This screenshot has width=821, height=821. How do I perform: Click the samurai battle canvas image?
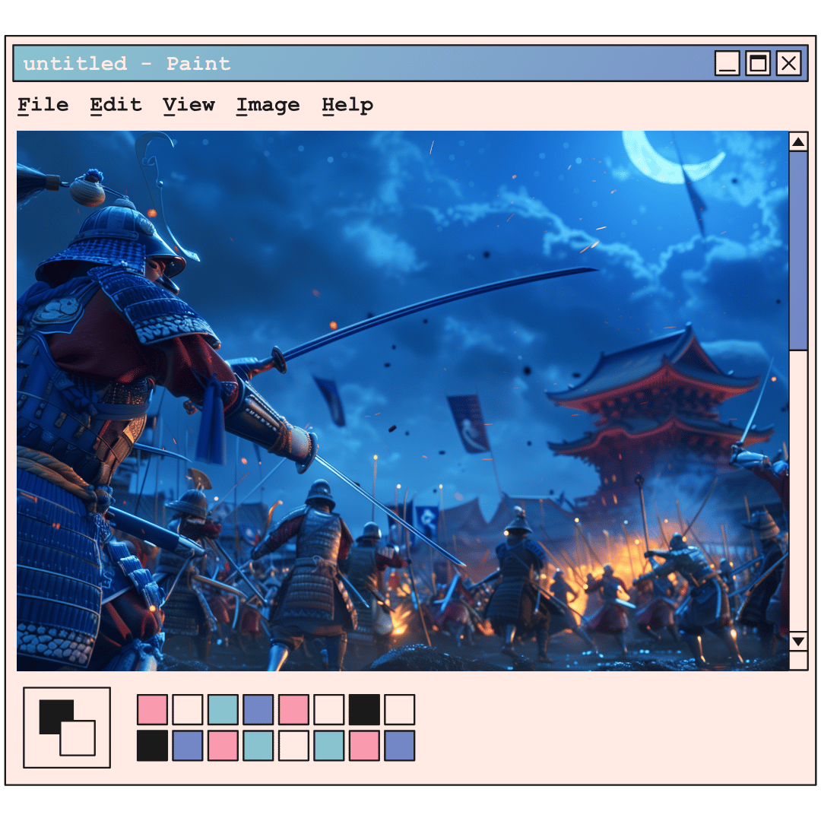pos(402,401)
